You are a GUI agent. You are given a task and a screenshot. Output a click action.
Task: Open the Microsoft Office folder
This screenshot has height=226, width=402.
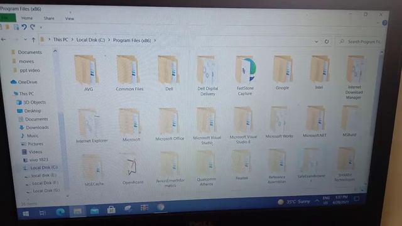(169, 124)
